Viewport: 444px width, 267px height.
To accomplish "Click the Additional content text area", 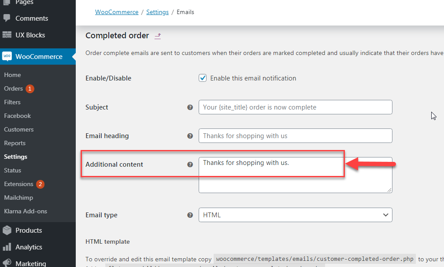I will tap(295, 175).
